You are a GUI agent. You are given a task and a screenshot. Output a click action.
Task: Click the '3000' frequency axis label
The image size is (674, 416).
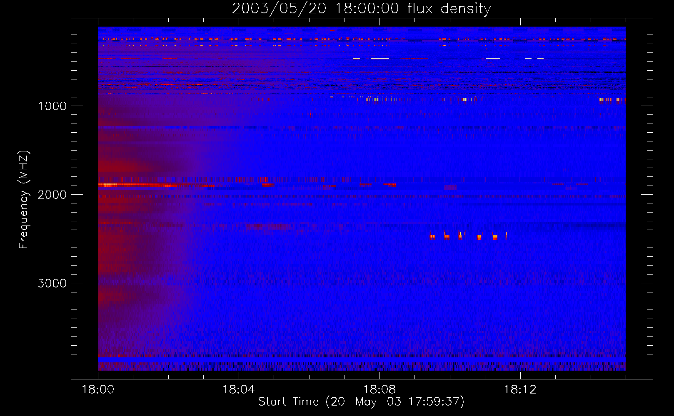point(52,283)
